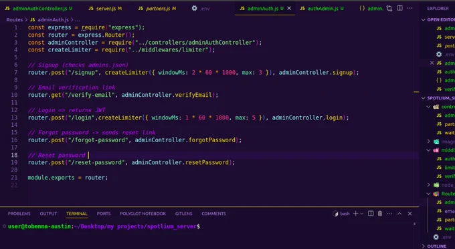This screenshot has width=455, height=249.
Task: Open serv file in Open Editors
Action: pyautogui.click(x=446, y=37)
